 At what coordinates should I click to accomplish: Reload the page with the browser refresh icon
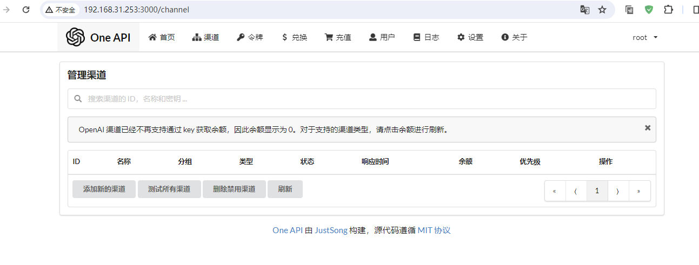26,10
